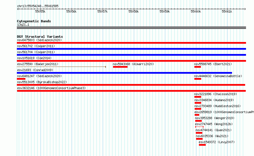The image size is (254, 156).
Task: Click the ruler's left arrowhead
Action: pos(18,9)
